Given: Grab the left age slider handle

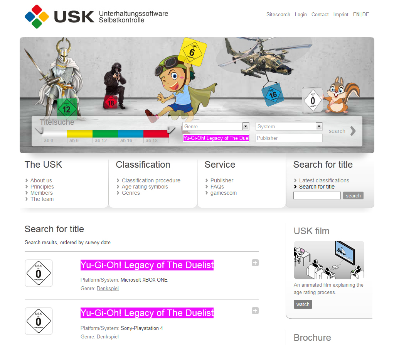Looking at the screenshot, I should click(39, 130).
